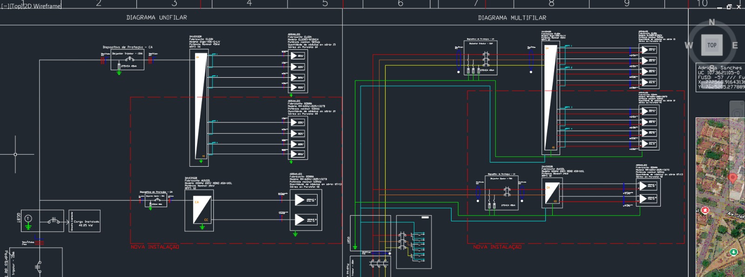Select the DIAGRAMA MULTIFILAR title text

point(512,18)
